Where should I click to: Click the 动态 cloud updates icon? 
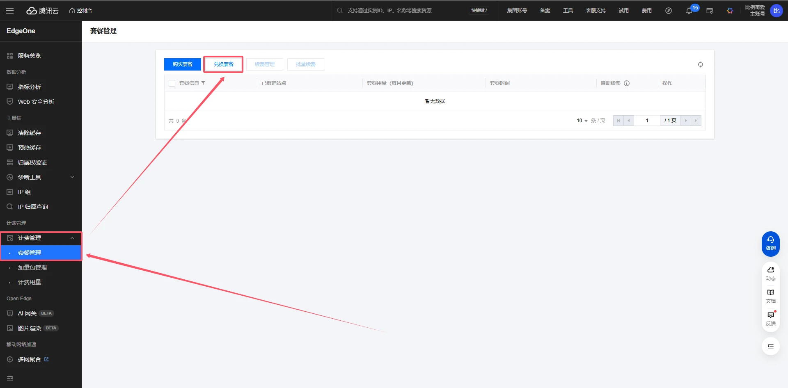[x=770, y=273]
